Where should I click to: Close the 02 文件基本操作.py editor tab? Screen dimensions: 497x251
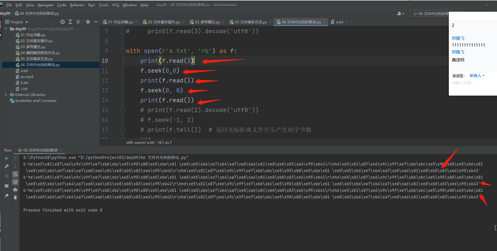pyautogui.click(x=183, y=22)
